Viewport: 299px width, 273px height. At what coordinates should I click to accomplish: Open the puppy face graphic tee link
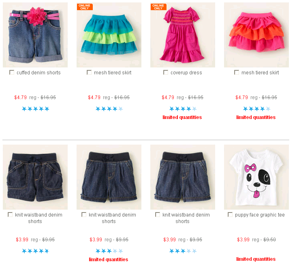(260, 215)
